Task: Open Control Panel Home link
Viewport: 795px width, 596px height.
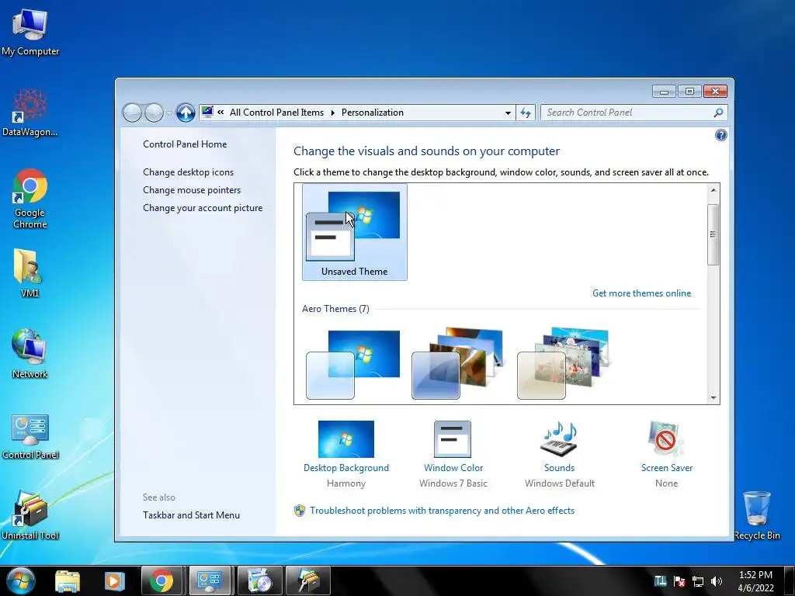Action: pos(185,144)
